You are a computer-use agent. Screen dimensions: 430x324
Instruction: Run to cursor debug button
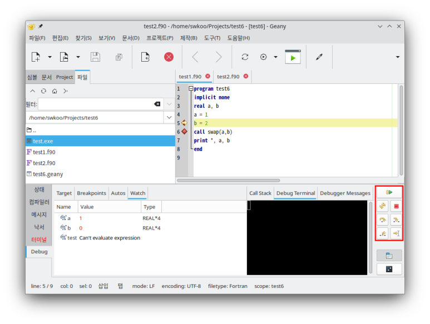[396, 233]
